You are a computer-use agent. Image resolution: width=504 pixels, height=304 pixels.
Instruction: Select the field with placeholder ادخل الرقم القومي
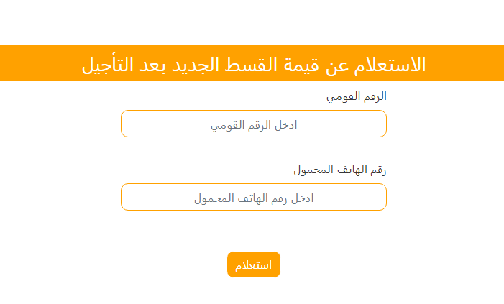pos(253,124)
